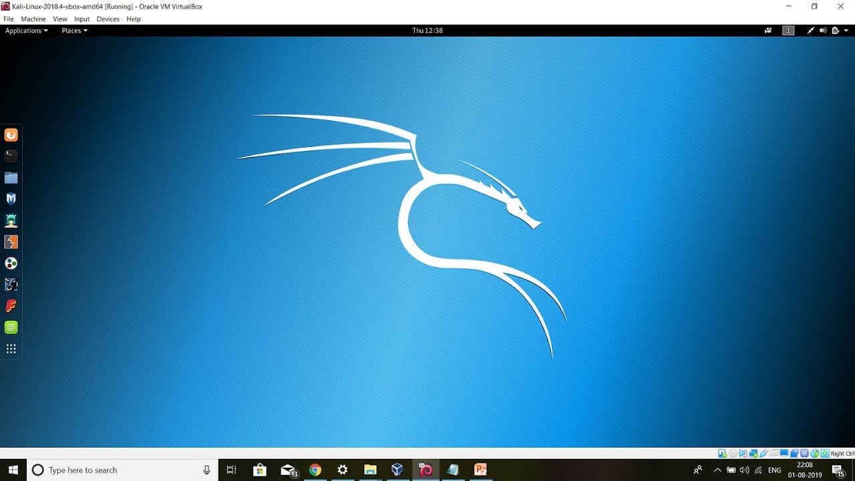Open Microsoft Store from taskbar
Viewport: 855px width, 481px height.
pos(260,470)
